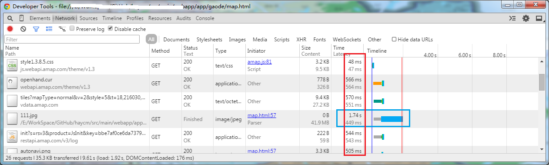Image resolution: width=549 pixels, height=165 pixels.
Task: Filter requests by Media
Action: [260, 39]
